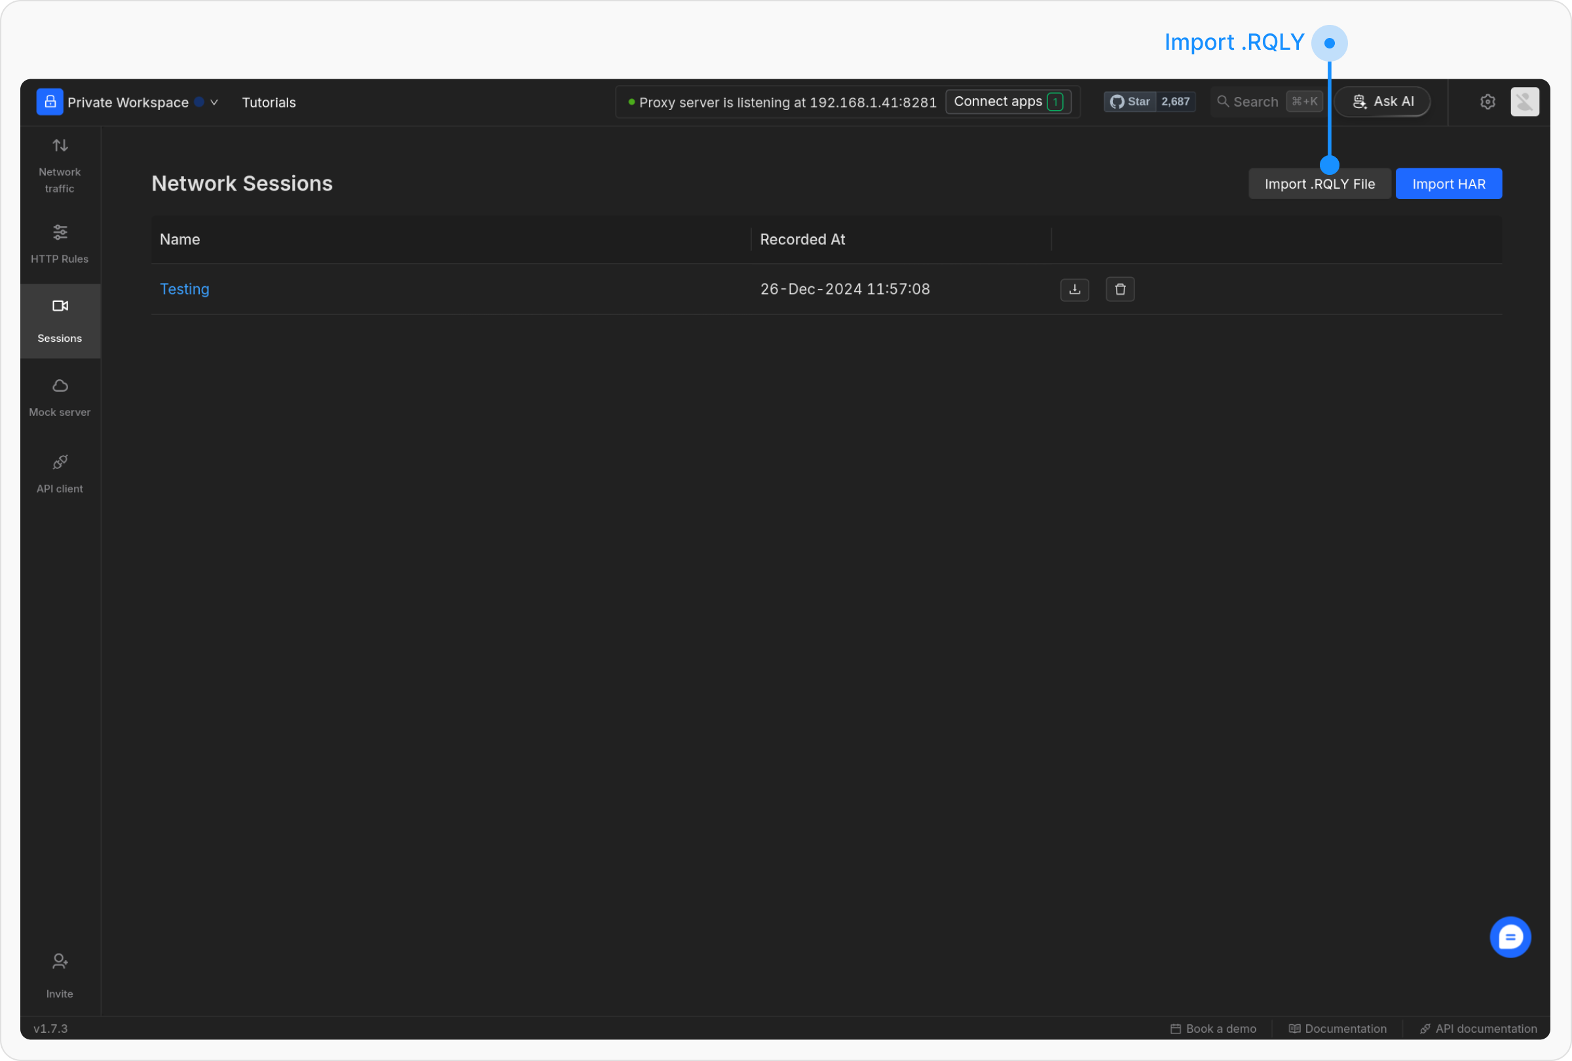Open the settings gear icon
Viewport: 1572px width, 1061px height.
coord(1487,102)
